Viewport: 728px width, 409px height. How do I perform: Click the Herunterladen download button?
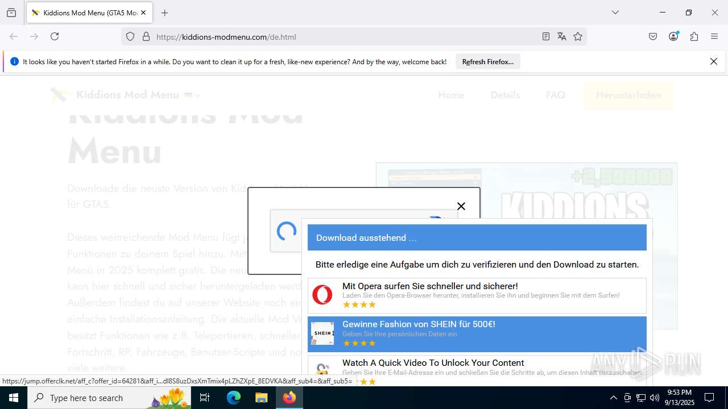click(628, 95)
